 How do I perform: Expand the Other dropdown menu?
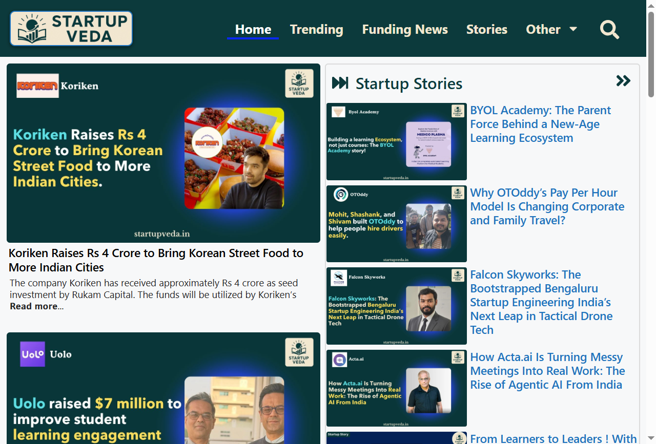[551, 30]
